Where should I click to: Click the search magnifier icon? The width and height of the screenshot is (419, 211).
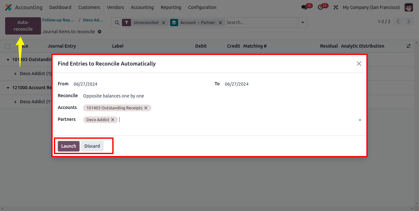pos(117,23)
